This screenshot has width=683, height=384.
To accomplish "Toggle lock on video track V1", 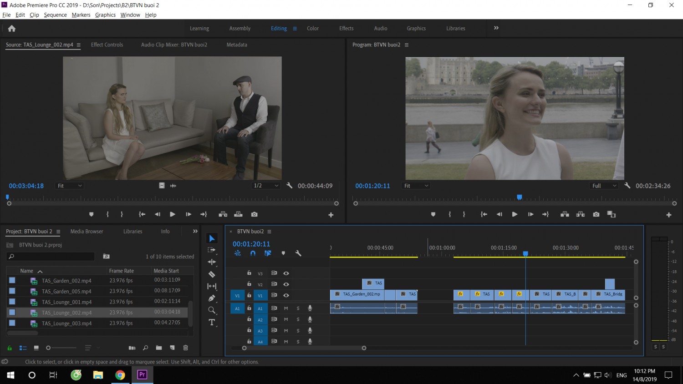I will [x=249, y=295].
